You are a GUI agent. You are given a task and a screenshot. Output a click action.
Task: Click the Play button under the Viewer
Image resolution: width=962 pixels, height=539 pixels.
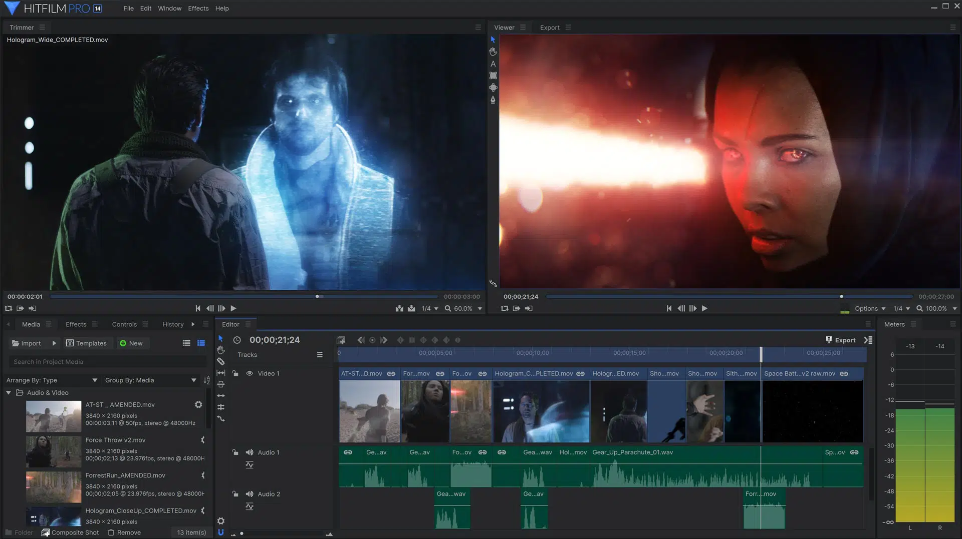click(704, 308)
